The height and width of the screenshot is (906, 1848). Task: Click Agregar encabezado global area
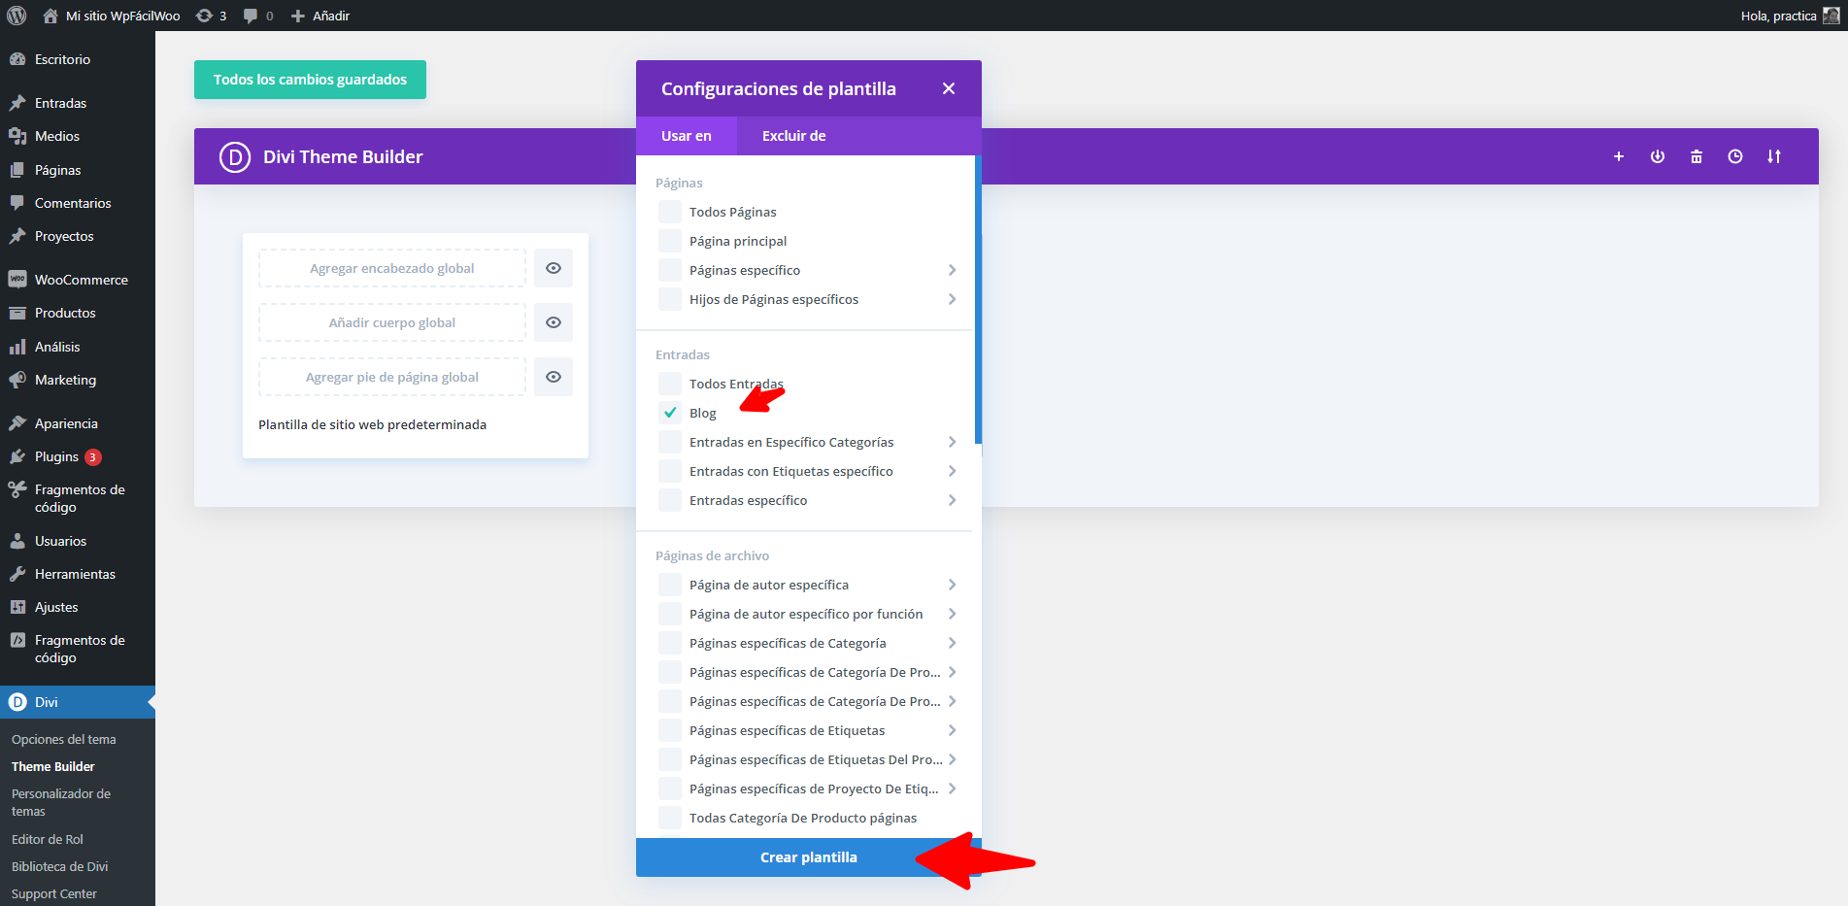point(392,268)
